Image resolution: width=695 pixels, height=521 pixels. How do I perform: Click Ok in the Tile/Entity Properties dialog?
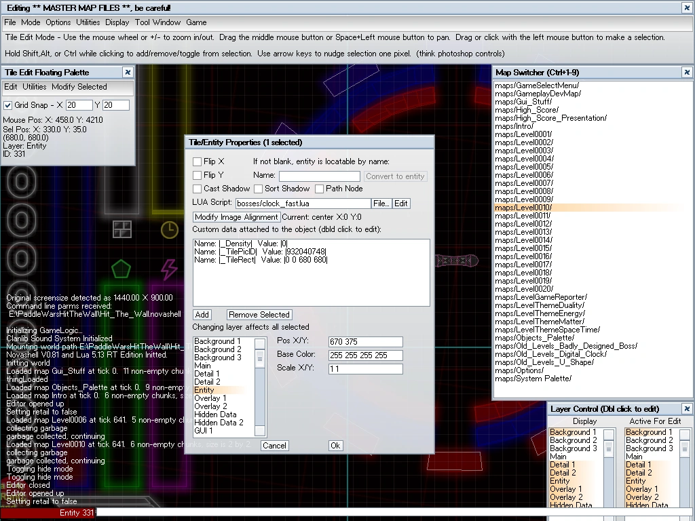click(335, 446)
